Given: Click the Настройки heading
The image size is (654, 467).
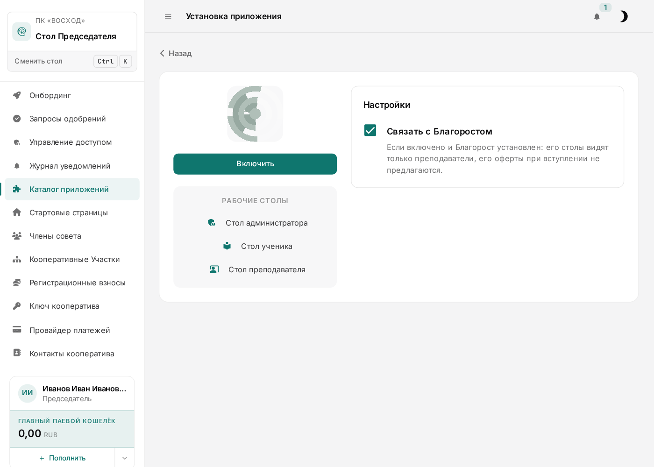Looking at the screenshot, I should coord(387,105).
